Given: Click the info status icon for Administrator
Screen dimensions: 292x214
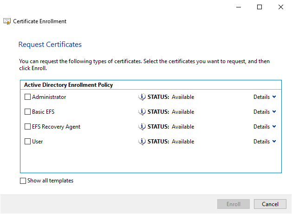Looking at the screenshot, I should [x=142, y=97].
